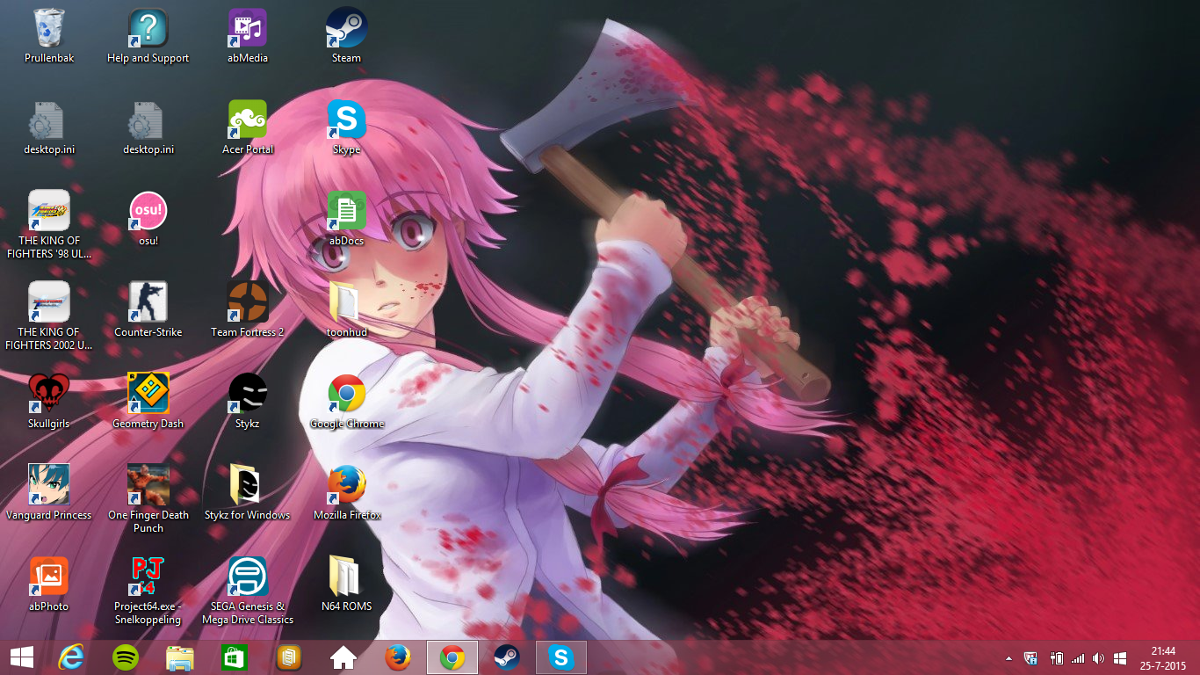The width and height of the screenshot is (1200, 675).
Task: Select the Mozilla Firefox desktop icon
Action: coord(346,485)
